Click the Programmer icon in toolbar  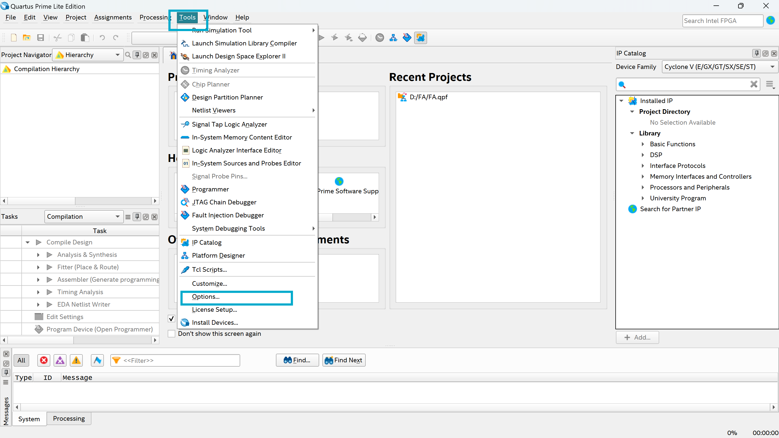pyautogui.click(x=407, y=38)
